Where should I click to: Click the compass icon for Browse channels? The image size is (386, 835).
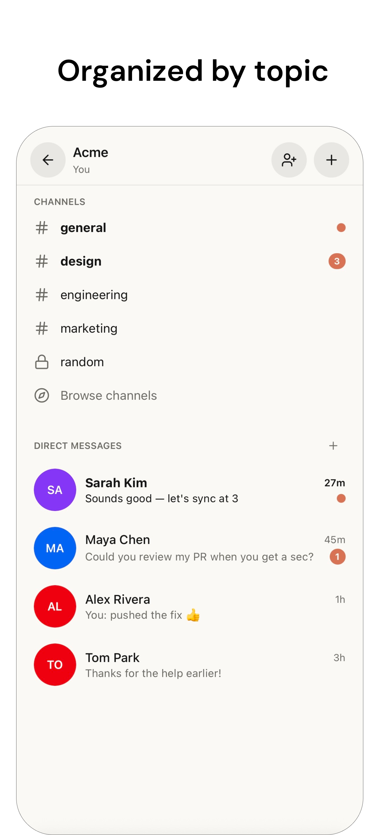click(x=42, y=395)
